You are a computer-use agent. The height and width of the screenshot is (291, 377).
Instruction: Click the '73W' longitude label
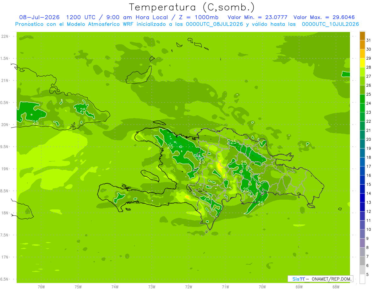click(x=152, y=287)
